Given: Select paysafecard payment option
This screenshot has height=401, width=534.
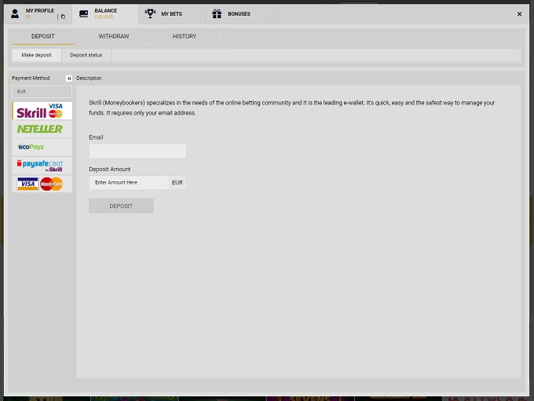Looking at the screenshot, I should [43, 165].
